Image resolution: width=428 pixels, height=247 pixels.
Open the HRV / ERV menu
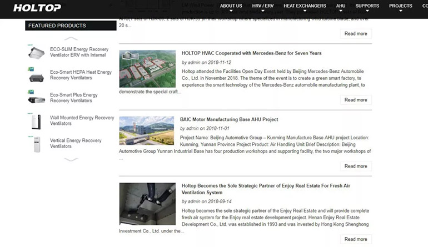tap(262, 6)
